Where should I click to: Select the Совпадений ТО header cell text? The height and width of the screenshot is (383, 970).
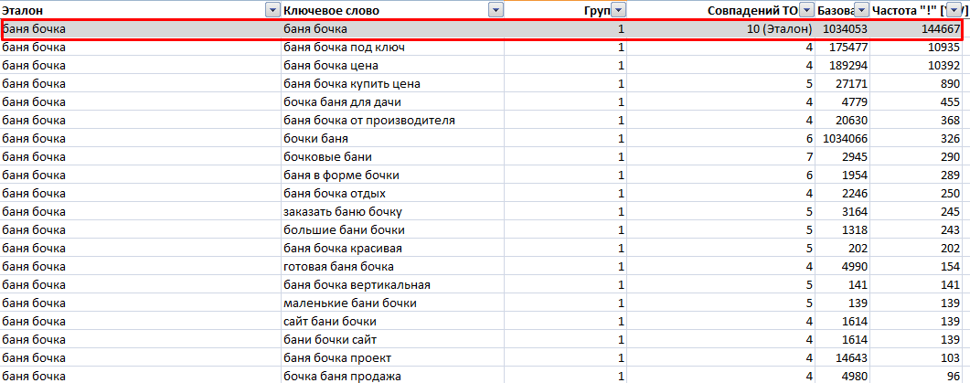(752, 11)
